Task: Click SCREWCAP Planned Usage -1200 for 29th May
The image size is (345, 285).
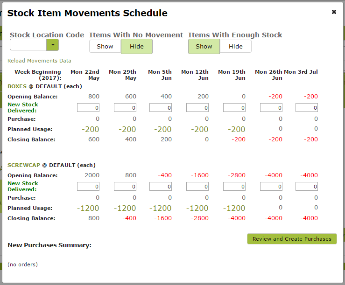Action: [x=125, y=208]
